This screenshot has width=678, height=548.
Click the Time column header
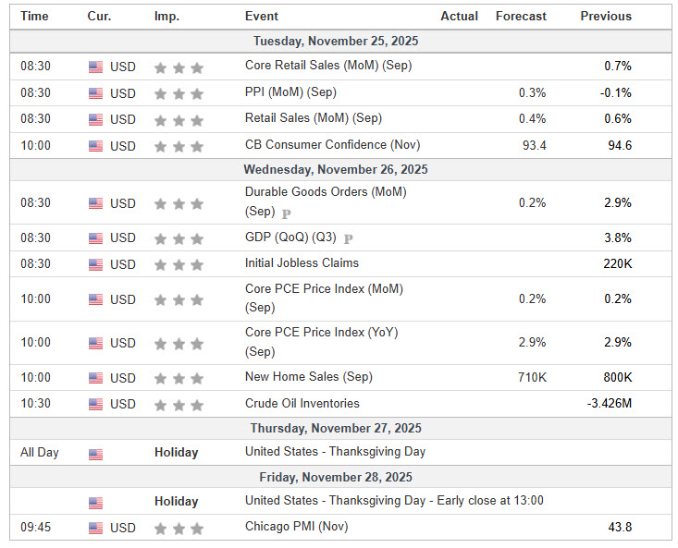(x=35, y=16)
